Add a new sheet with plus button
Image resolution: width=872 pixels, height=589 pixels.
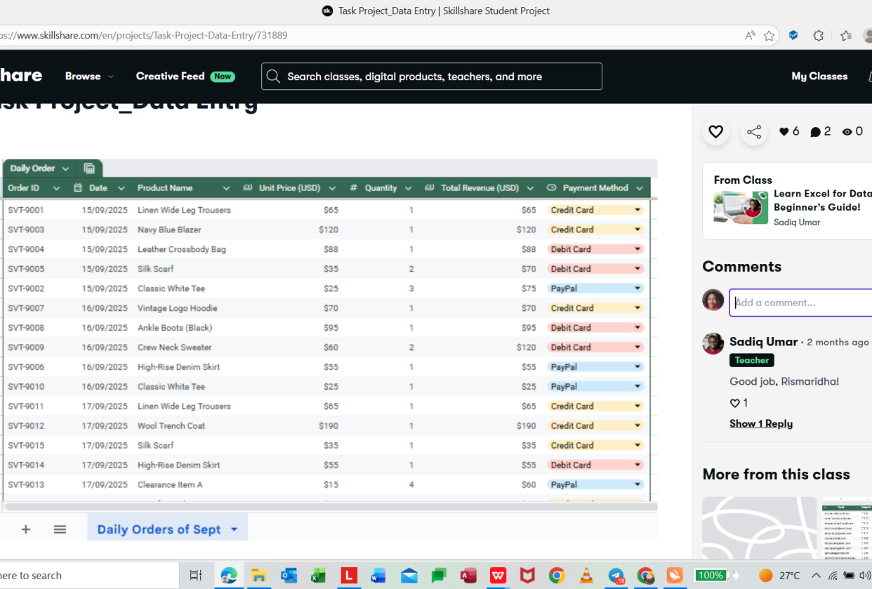pyautogui.click(x=26, y=529)
